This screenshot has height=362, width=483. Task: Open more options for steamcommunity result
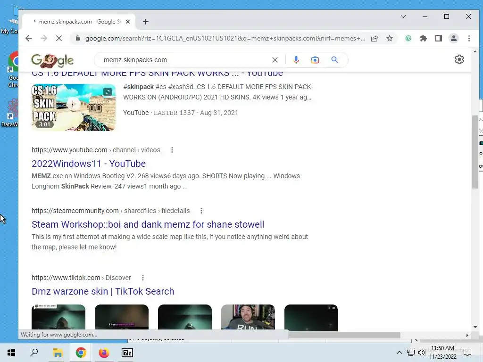coord(201,211)
